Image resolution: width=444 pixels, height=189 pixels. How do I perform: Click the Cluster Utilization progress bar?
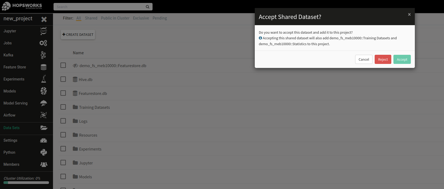point(26,183)
